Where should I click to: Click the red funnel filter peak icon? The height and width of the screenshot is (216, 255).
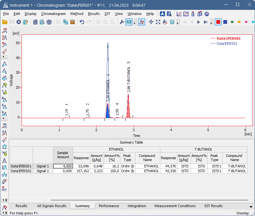(x=4, y=44)
